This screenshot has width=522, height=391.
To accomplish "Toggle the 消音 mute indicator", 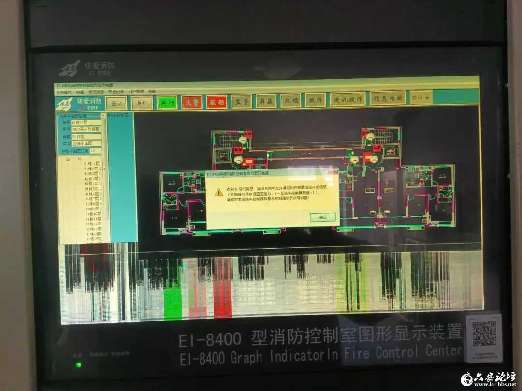I will (420, 98).
